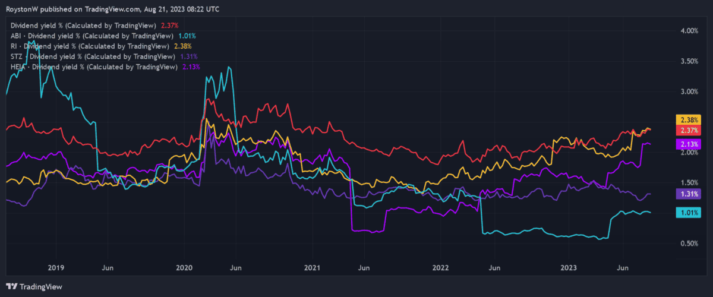Click the 2019 label on time axis
Viewport: 713px width, 297px height.
(x=55, y=268)
